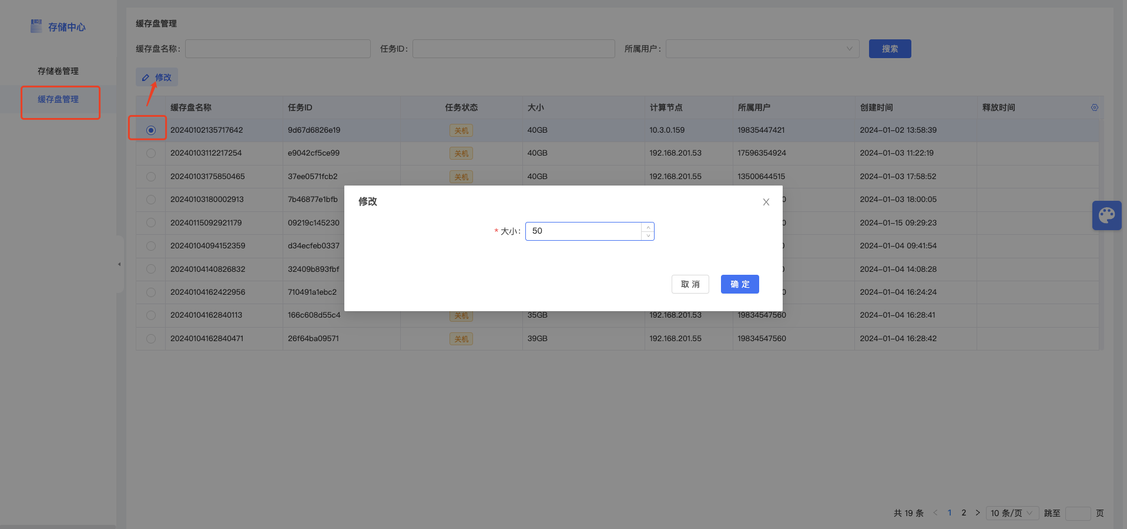Click the 大小 input field with 50
The image size is (1127, 529).
click(x=583, y=231)
